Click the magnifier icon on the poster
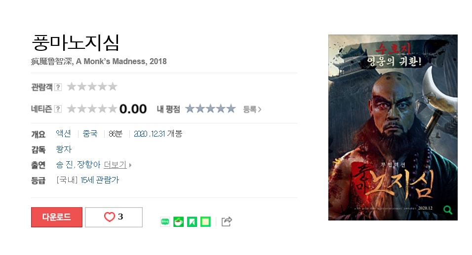472x255 pixels. [x=448, y=210]
